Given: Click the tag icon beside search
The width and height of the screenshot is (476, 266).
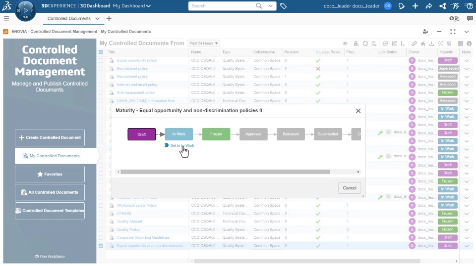Looking at the screenshot, I should pos(283,6).
